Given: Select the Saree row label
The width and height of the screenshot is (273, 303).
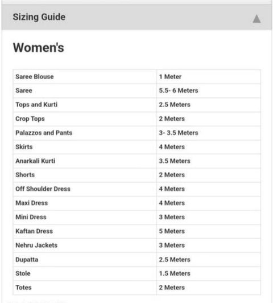Looking at the screenshot, I should pyautogui.click(x=24, y=91).
